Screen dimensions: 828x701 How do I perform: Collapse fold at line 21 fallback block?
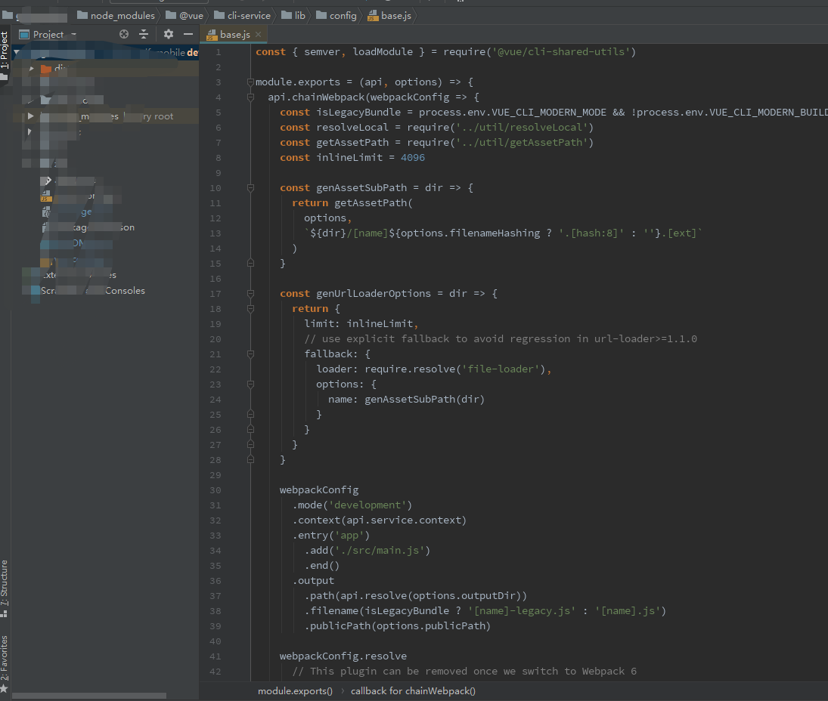tap(251, 354)
